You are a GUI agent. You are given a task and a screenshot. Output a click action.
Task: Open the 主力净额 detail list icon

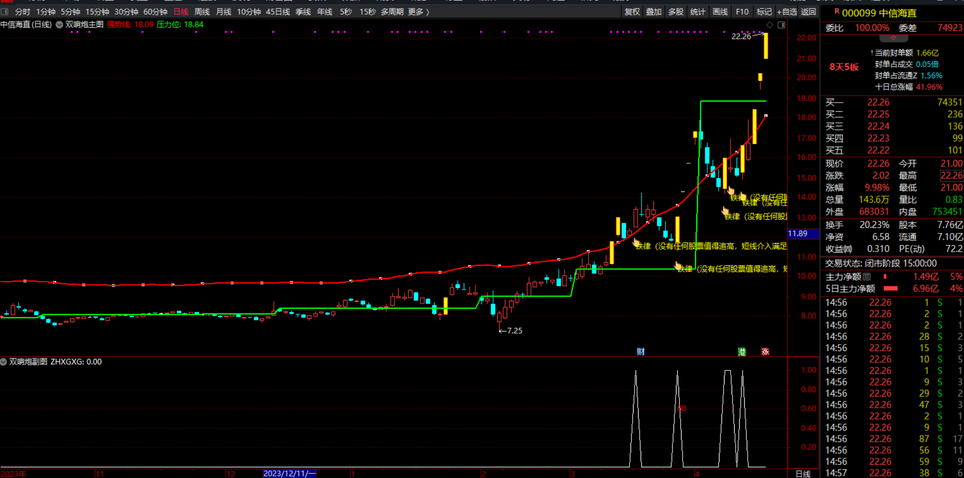coord(867,276)
